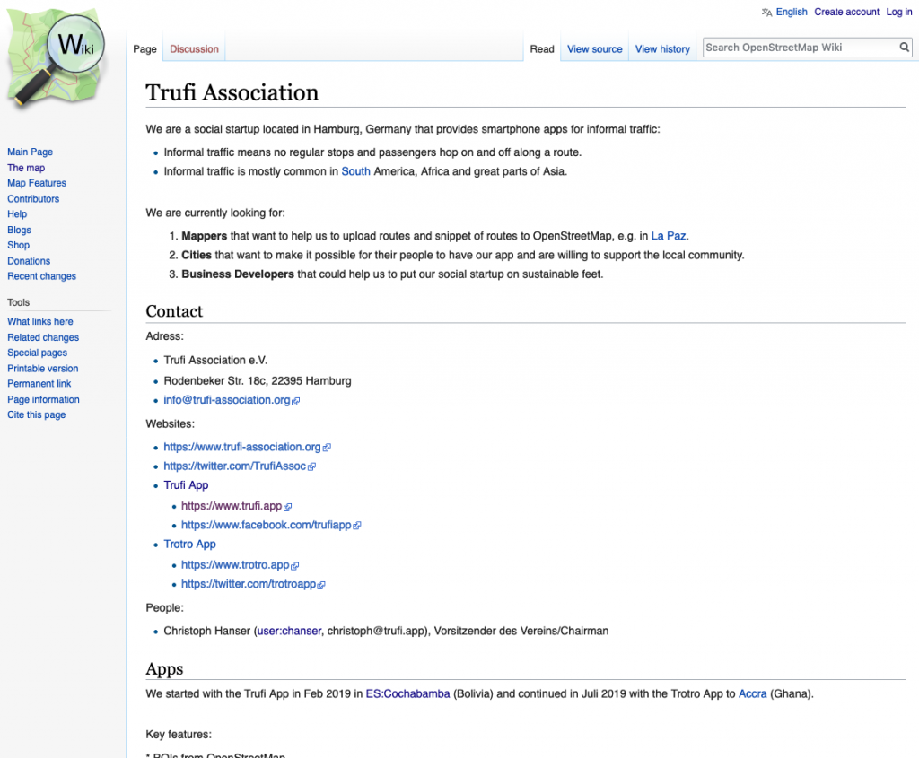The height and width of the screenshot is (758, 919).
Task: Open the Printable version link
Action: (42, 368)
